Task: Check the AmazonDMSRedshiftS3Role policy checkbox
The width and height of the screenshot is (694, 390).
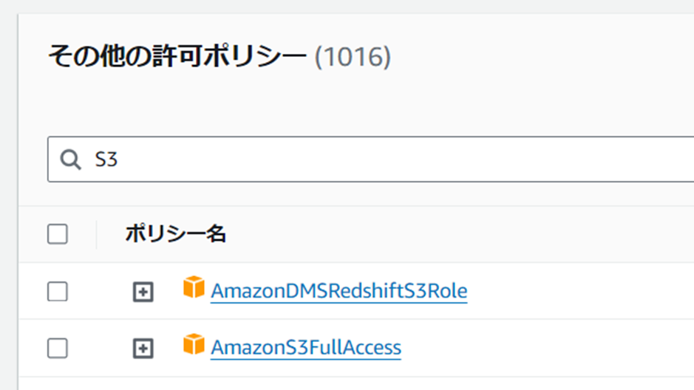Action: (x=58, y=292)
